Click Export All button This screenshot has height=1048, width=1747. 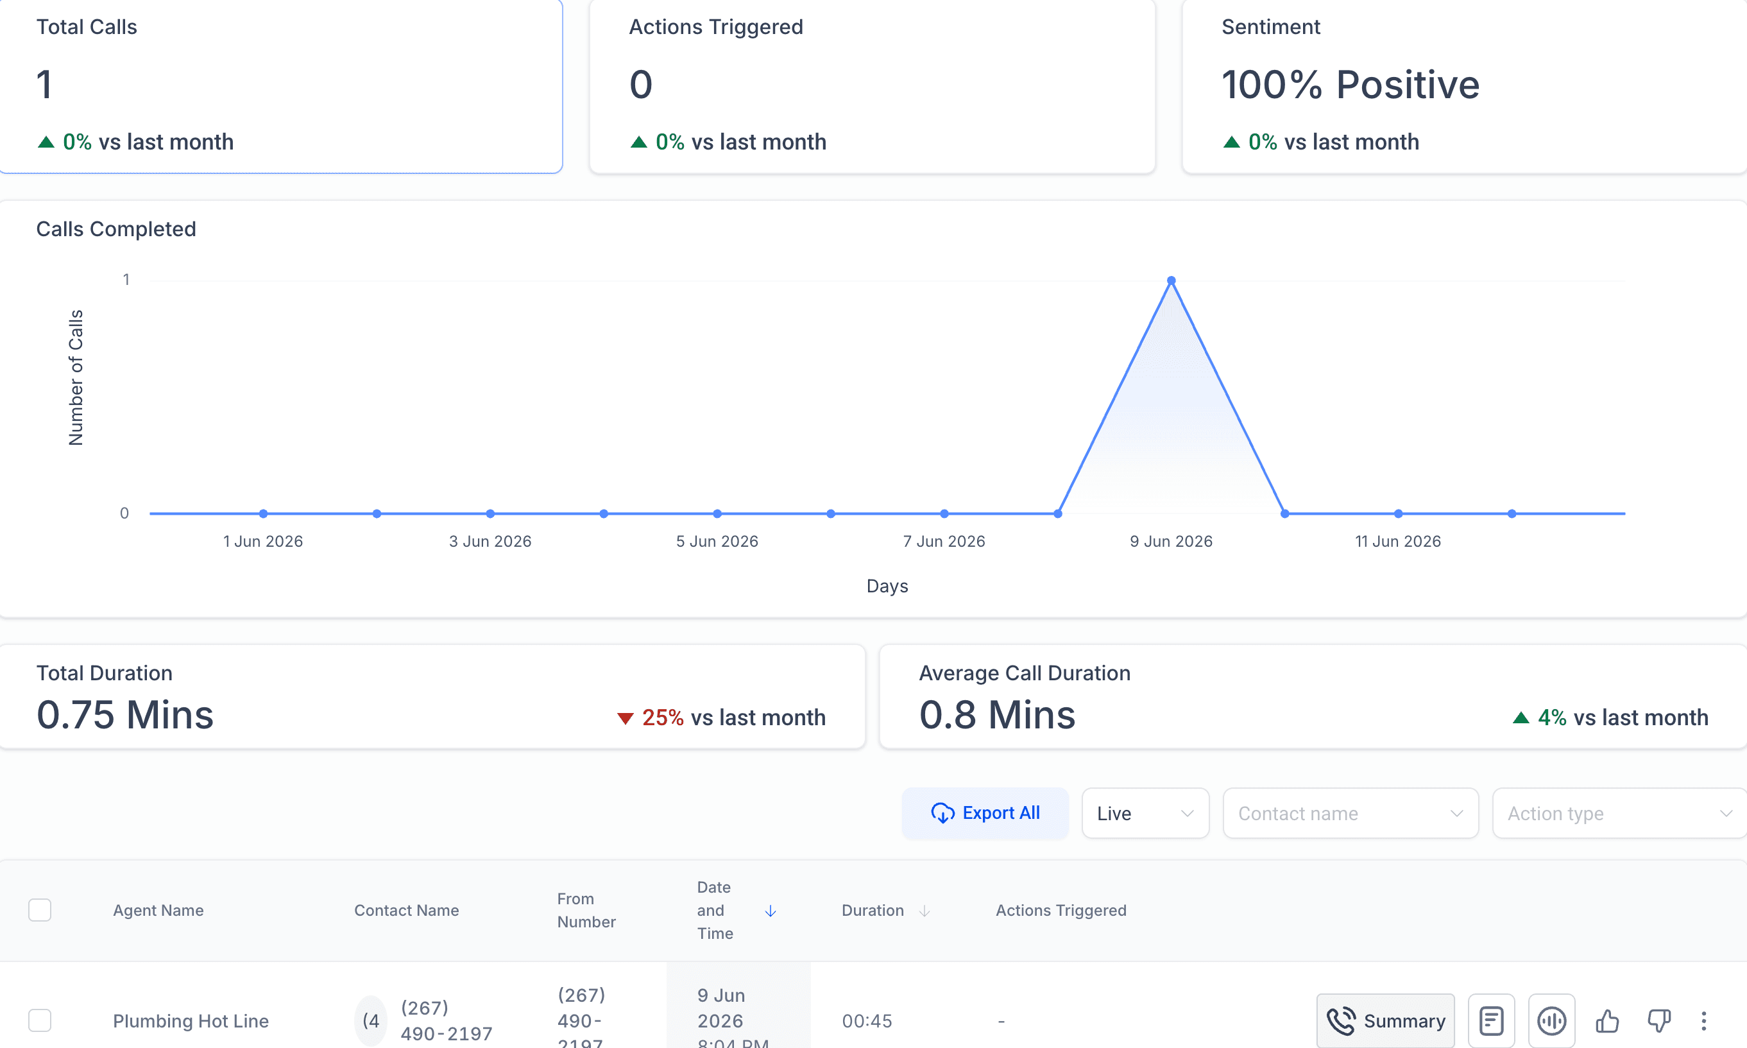(985, 813)
